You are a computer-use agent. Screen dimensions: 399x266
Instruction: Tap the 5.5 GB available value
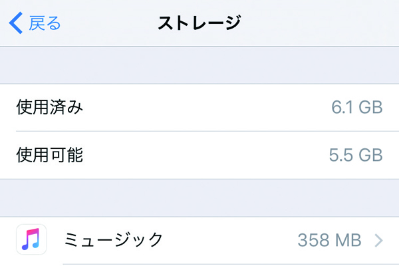click(356, 155)
